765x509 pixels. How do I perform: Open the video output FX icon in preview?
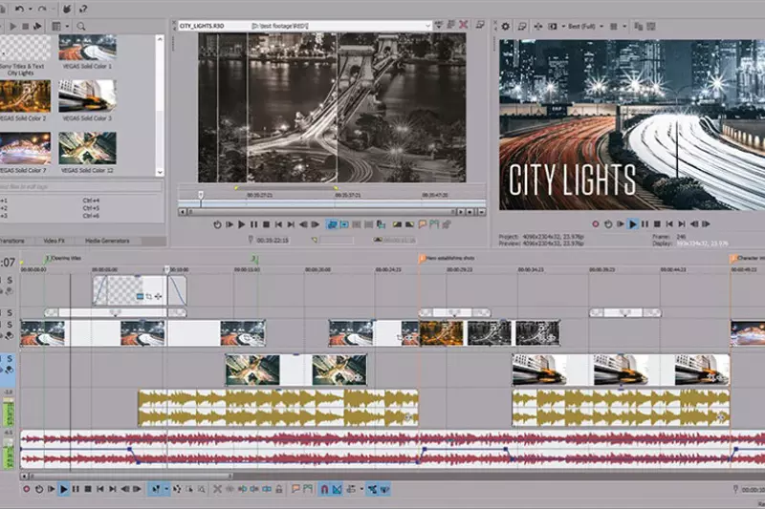[x=537, y=27]
